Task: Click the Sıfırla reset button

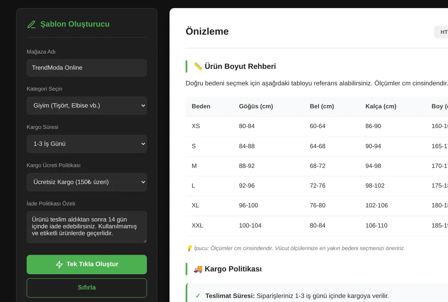Action: [x=87, y=288]
